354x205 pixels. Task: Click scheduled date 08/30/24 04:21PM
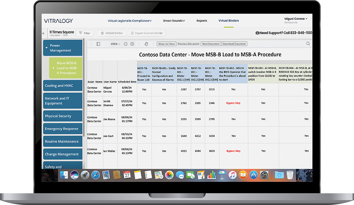pyautogui.click(x=127, y=136)
